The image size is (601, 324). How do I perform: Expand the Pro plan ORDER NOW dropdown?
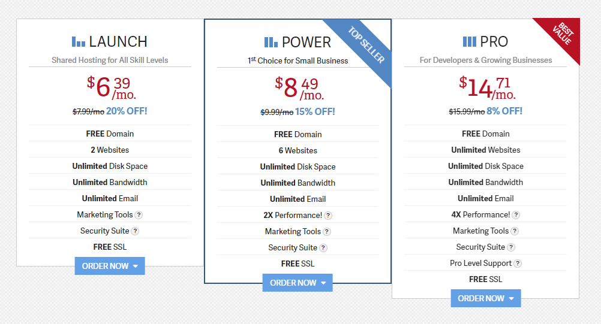pyautogui.click(x=486, y=298)
